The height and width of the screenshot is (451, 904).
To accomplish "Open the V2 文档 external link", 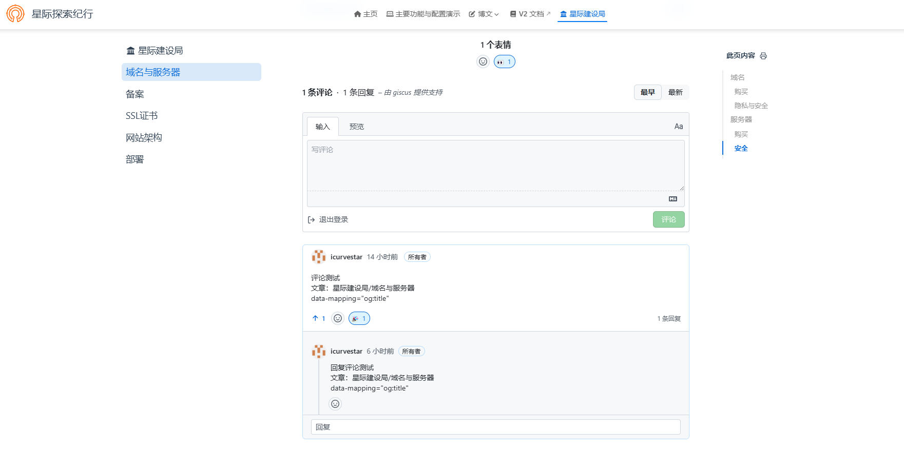I will click(x=530, y=14).
